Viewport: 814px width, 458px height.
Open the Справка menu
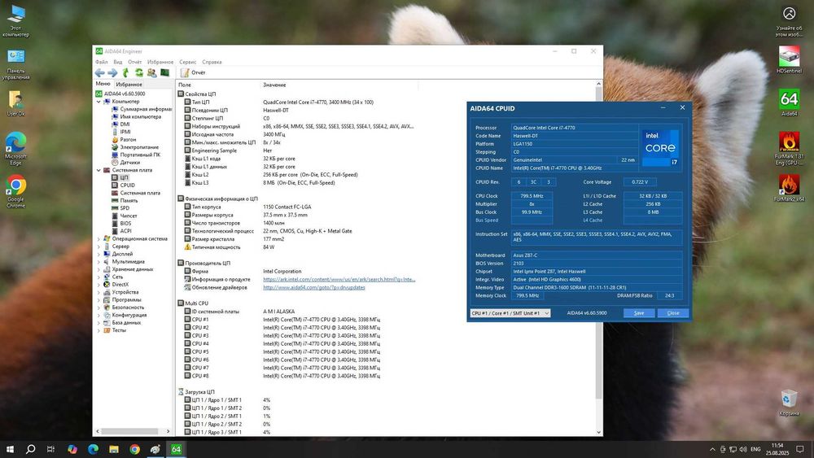click(x=212, y=62)
